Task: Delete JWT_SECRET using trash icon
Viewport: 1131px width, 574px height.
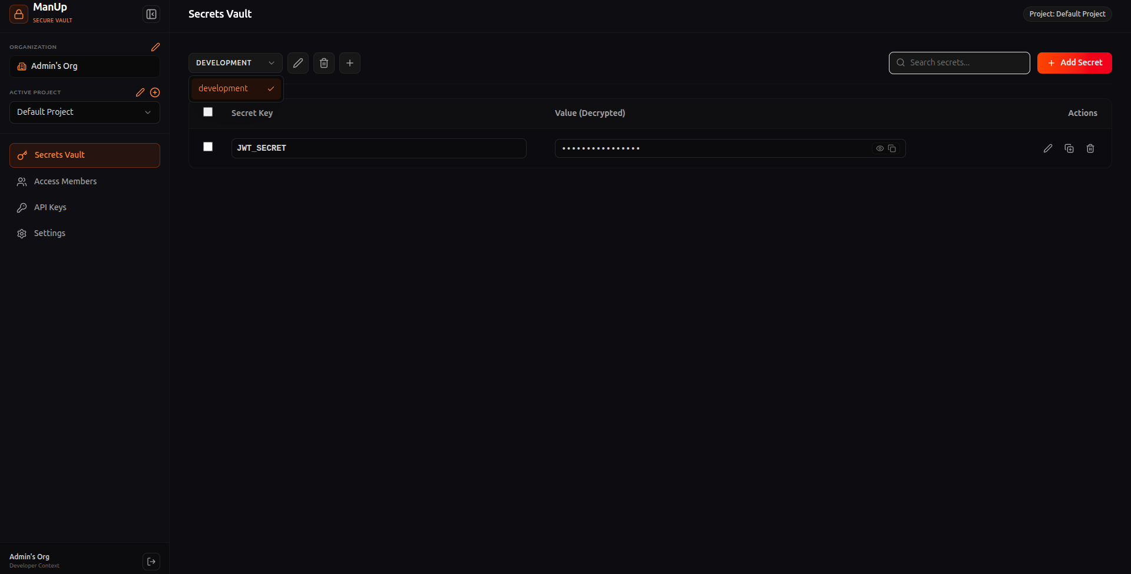Action: [1090, 148]
